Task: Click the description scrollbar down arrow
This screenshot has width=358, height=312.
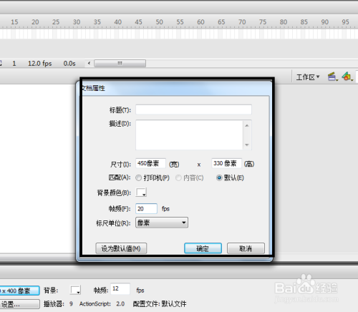Action: click(247, 145)
